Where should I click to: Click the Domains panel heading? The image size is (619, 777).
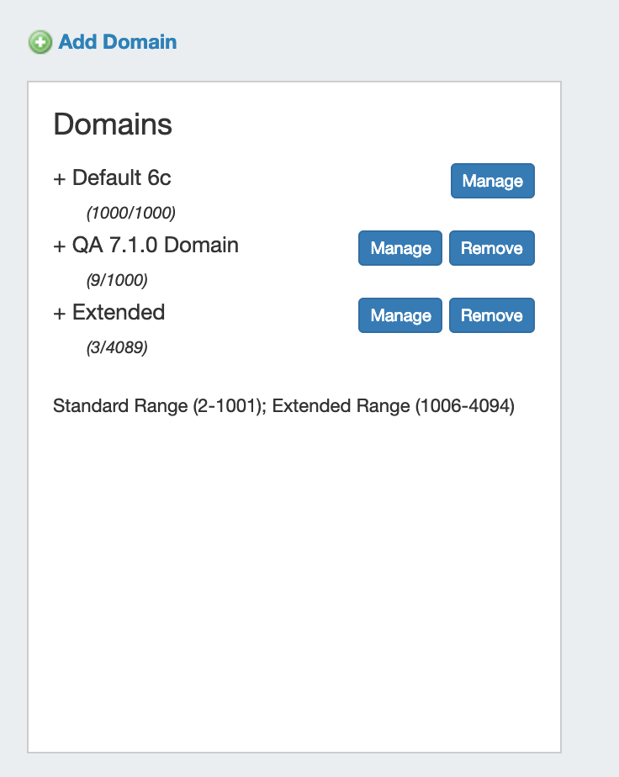pyautogui.click(x=113, y=124)
